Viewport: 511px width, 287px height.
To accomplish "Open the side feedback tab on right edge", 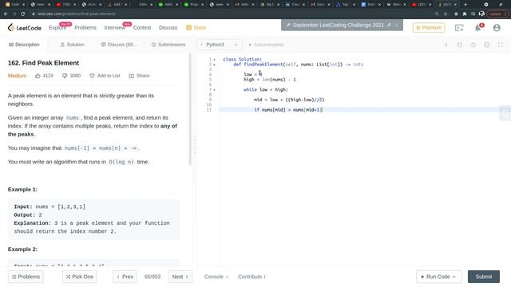I will click(x=505, y=113).
